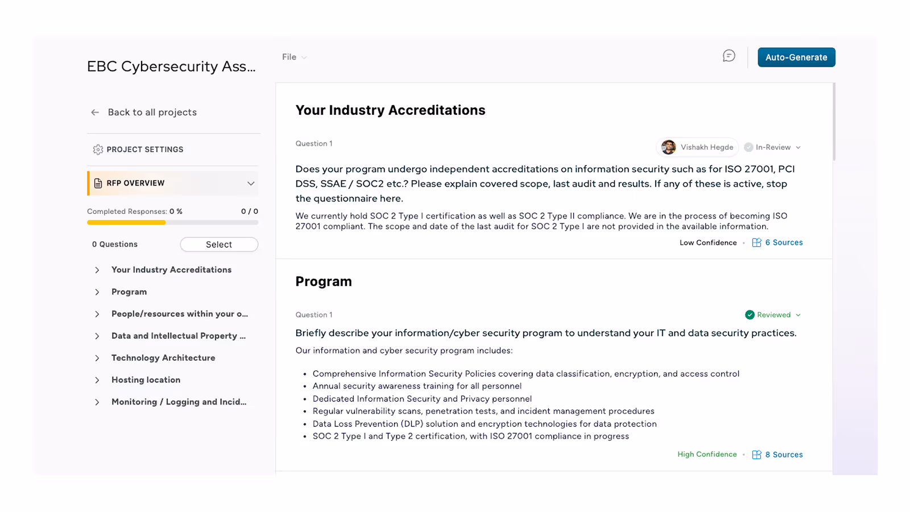Select the Program item in sidebar
The height and width of the screenshot is (512, 910).
pyautogui.click(x=129, y=291)
